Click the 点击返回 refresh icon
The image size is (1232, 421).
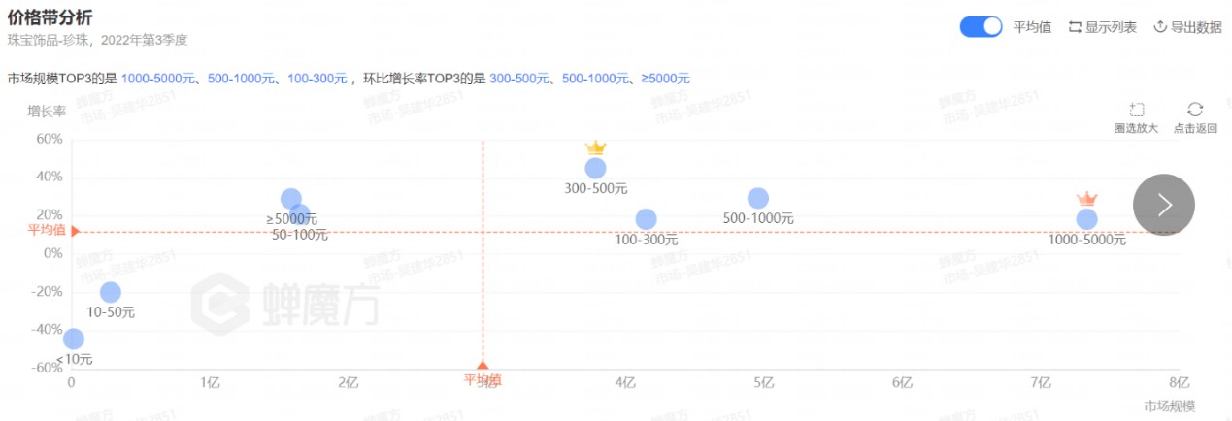[x=1195, y=110]
